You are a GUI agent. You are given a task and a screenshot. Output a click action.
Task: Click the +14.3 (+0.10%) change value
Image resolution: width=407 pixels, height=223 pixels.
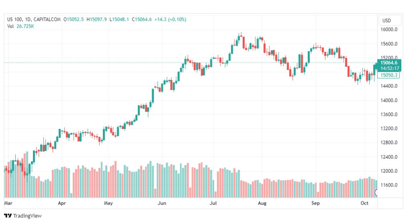pyautogui.click(x=170, y=19)
